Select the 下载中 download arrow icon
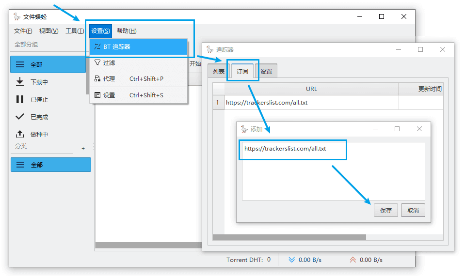 20,82
